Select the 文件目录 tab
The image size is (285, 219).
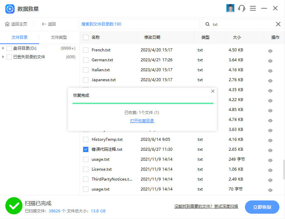click(x=20, y=37)
